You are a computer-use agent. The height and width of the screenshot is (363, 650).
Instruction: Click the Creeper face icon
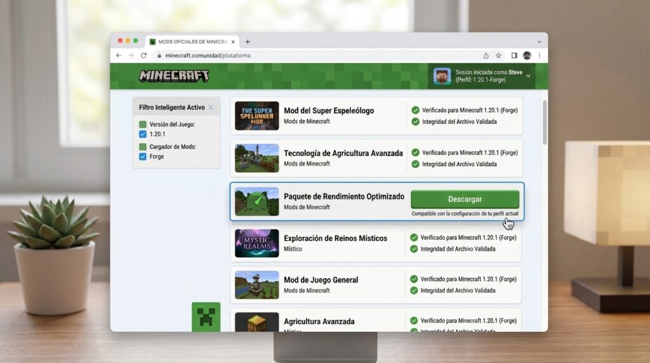(x=206, y=317)
